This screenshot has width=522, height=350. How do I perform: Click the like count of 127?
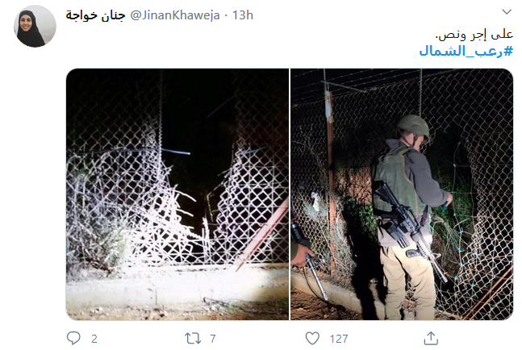click(x=339, y=339)
